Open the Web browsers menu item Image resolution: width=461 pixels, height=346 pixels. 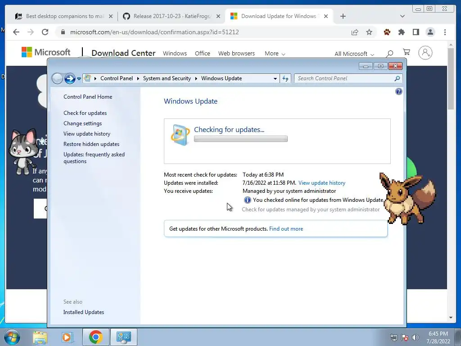click(x=236, y=54)
